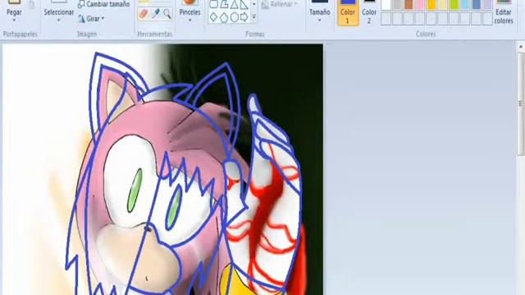Choose the pink color swatch
This screenshot has height=295, width=525.
pos(420,4)
